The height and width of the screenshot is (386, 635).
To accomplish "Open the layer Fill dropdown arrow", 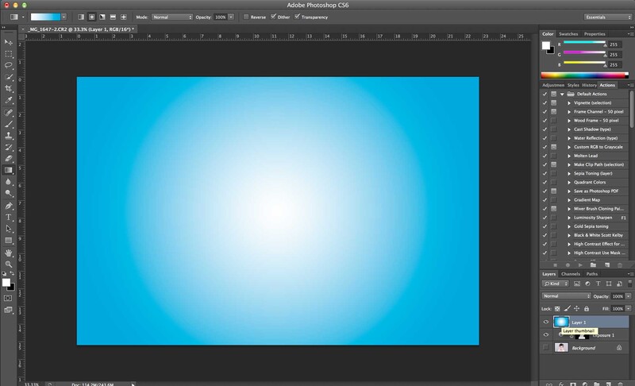I will point(628,309).
